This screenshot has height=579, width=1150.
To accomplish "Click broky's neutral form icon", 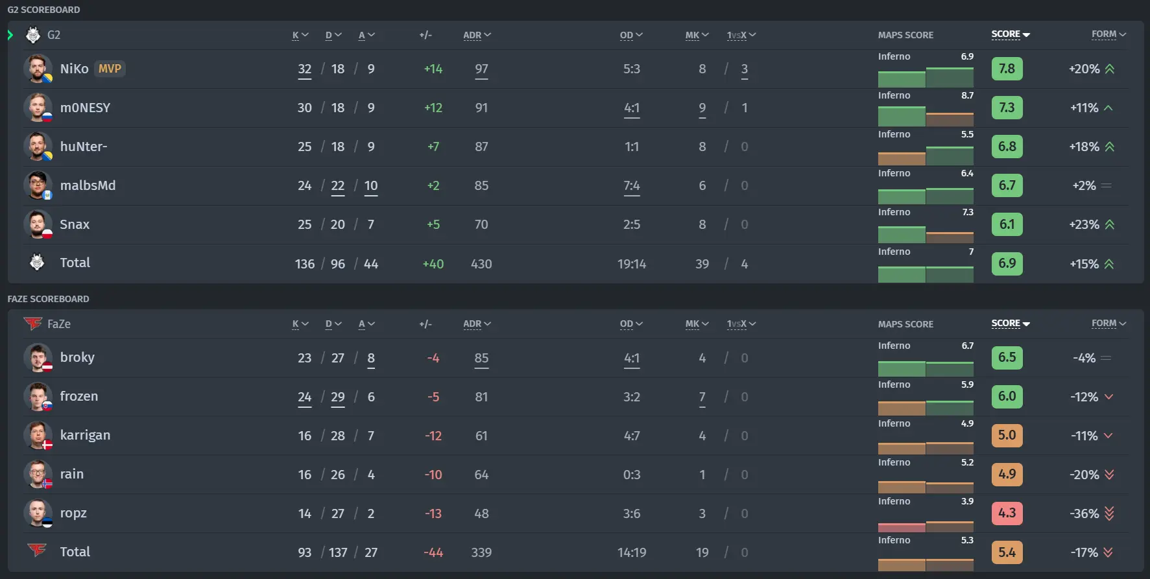I will coord(1107,358).
